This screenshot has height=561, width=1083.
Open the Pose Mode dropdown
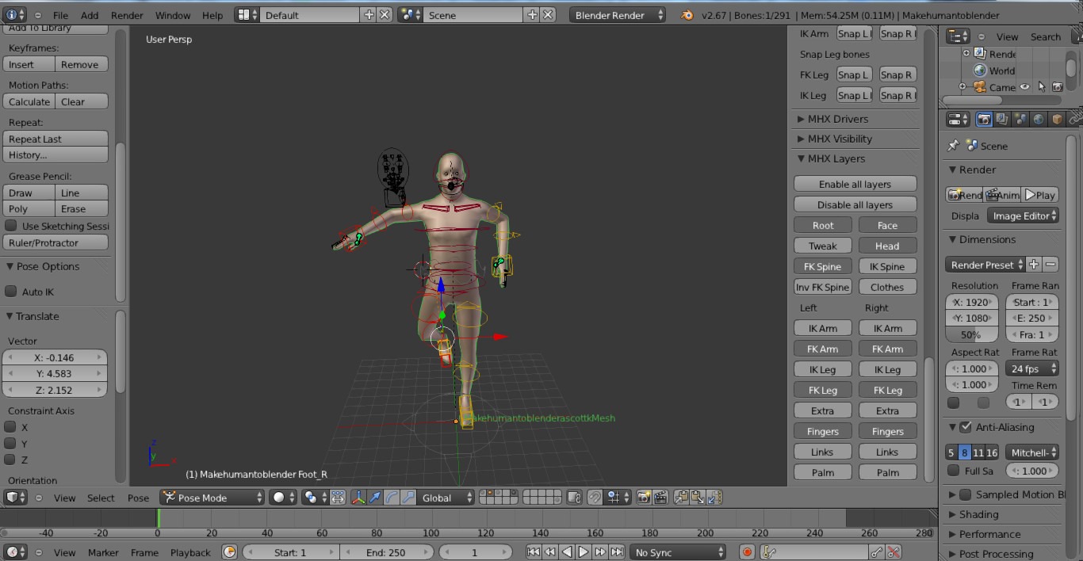212,498
